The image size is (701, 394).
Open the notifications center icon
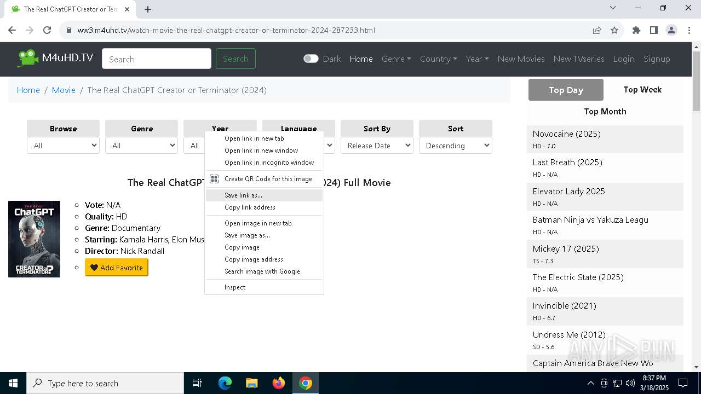[x=683, y=383]
